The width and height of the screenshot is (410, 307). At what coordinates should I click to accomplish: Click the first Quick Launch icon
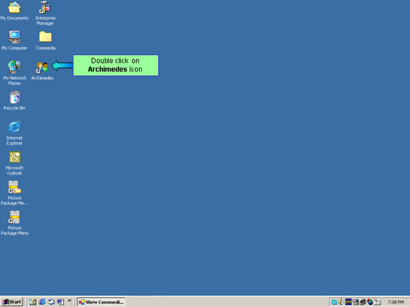pyautogui.click(x=33, y=302)
